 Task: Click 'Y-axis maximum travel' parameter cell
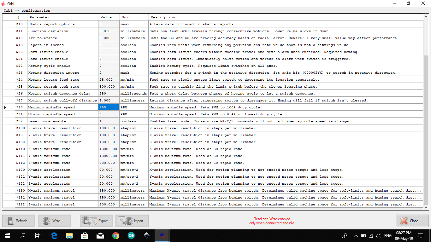tap(63, 198)
